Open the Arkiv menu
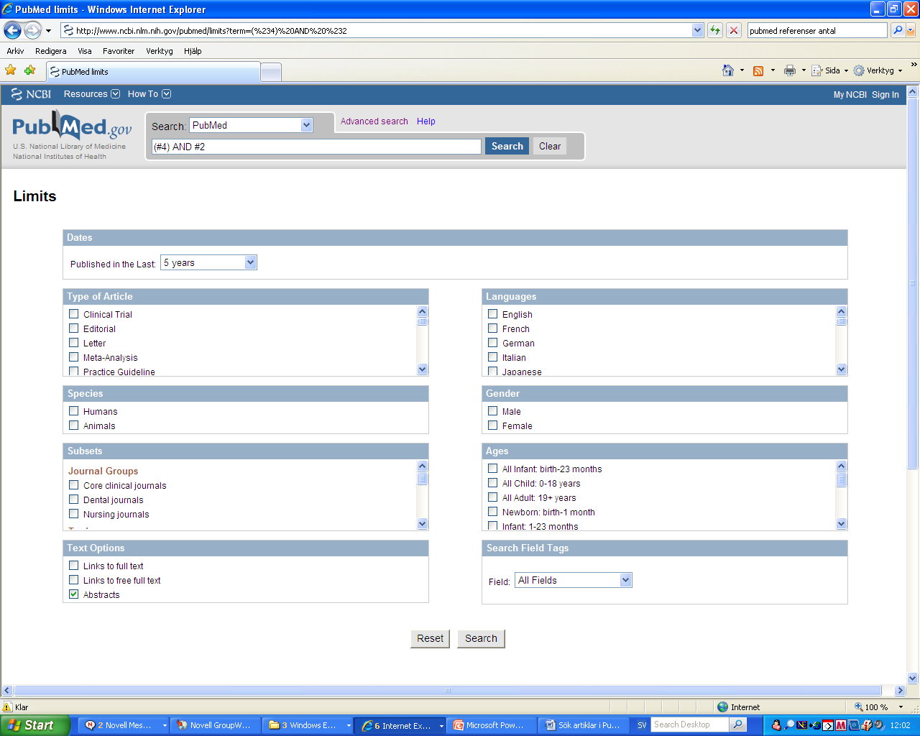The width and height of the screenshot is (920, 736). [x=15, y=51]
